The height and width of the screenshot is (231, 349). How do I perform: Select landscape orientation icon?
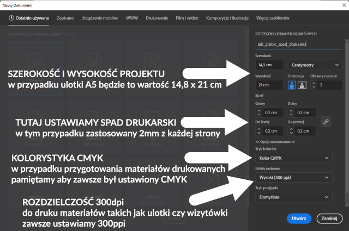coord(302,85)
